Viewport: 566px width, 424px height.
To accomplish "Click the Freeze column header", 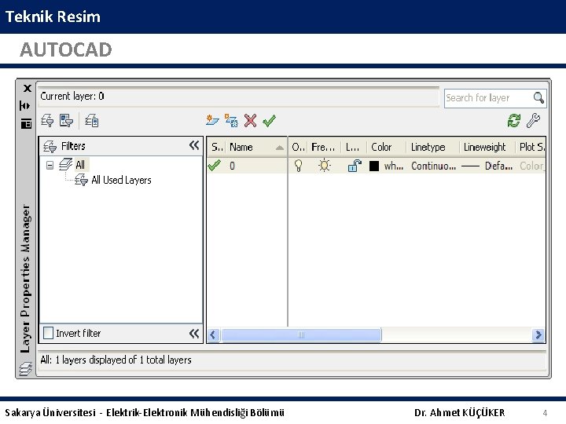I will [x=324, y=147].
